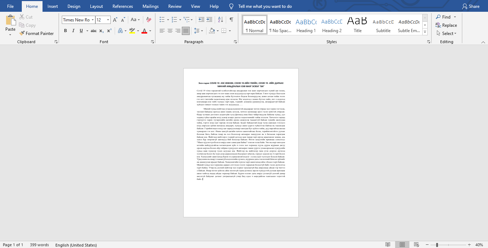Image resolution: width=488 pixels, height=248 pixels.
Task: Toggle Italic formatting
Action: click(x=73, y=31)
